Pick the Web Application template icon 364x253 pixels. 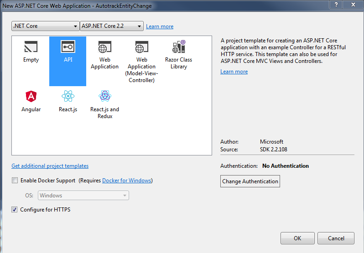105,46
